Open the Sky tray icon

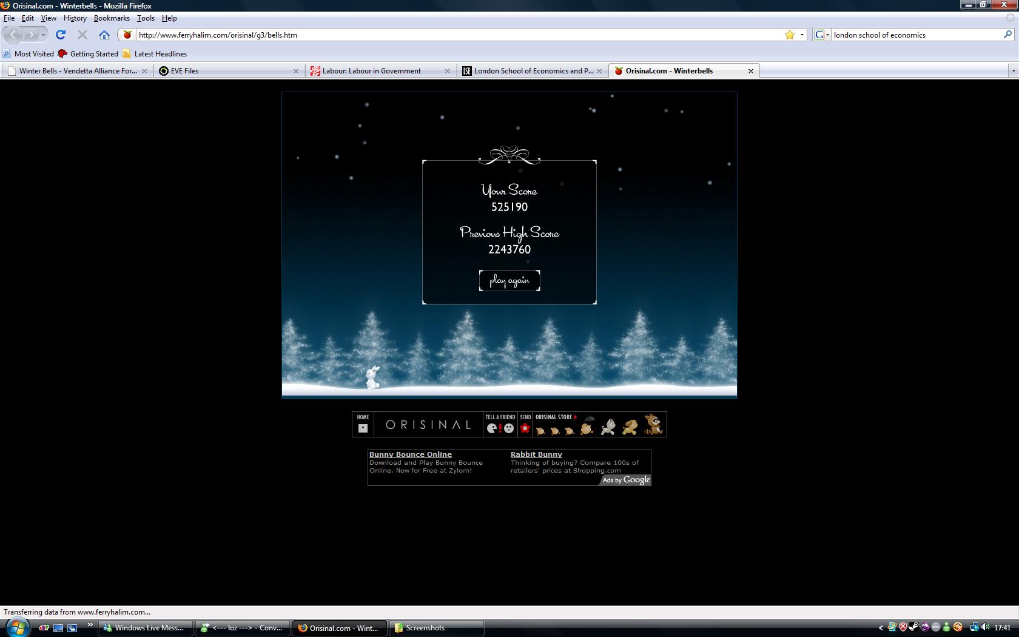tap(936, 628)
